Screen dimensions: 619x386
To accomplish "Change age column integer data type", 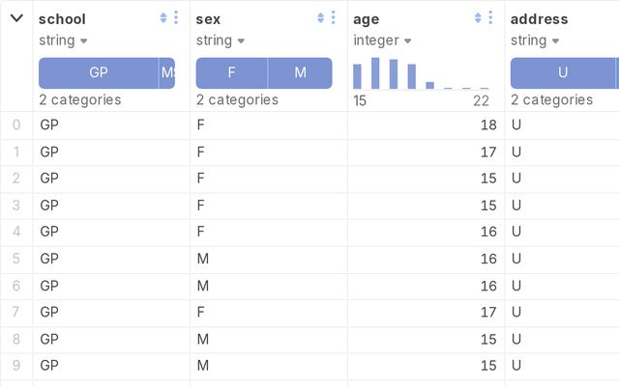I will pos(383,41).
